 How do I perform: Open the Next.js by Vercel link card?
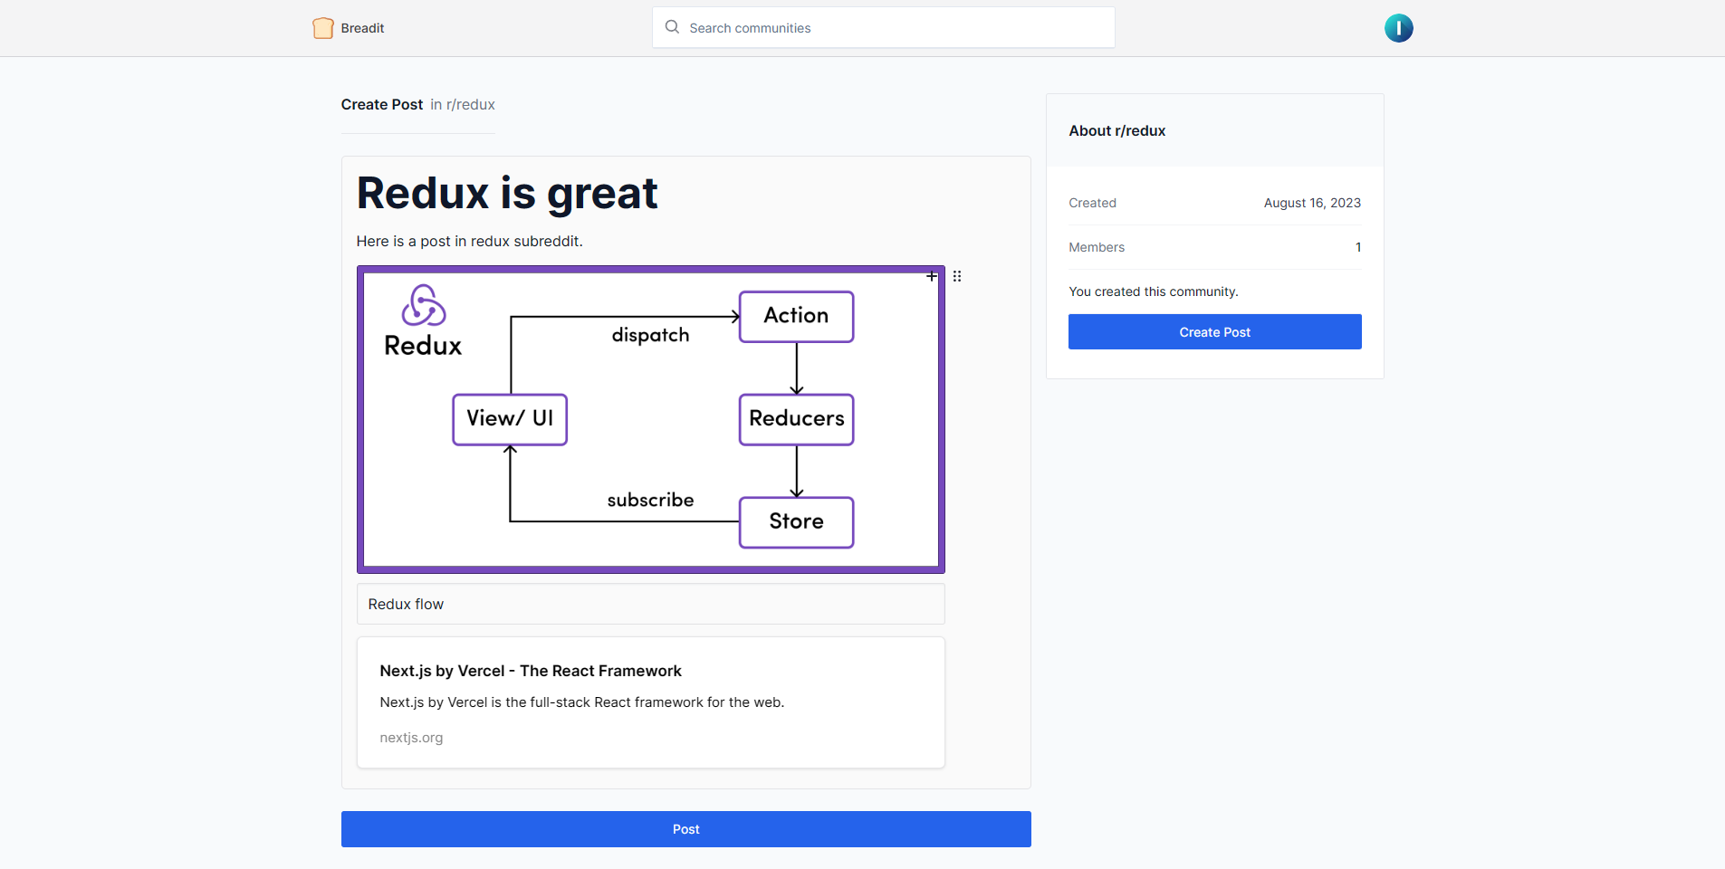[651, 702]
